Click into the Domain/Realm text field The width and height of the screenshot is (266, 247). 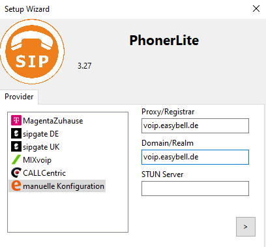tap(195, 157)
